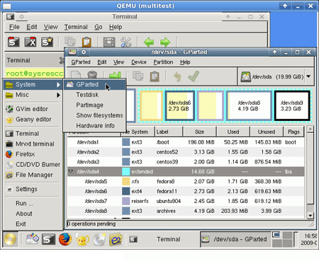This screenshot has height=261, width=319.
Task: Click the terminal icon in taskbar launcher
Action: [x=48, y=240]
